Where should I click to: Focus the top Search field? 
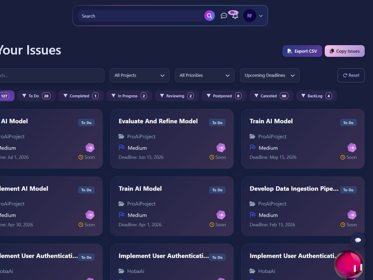pyautogui.click(x=141, y=16)
